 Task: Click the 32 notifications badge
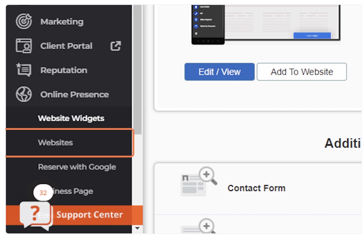[43, 193]
